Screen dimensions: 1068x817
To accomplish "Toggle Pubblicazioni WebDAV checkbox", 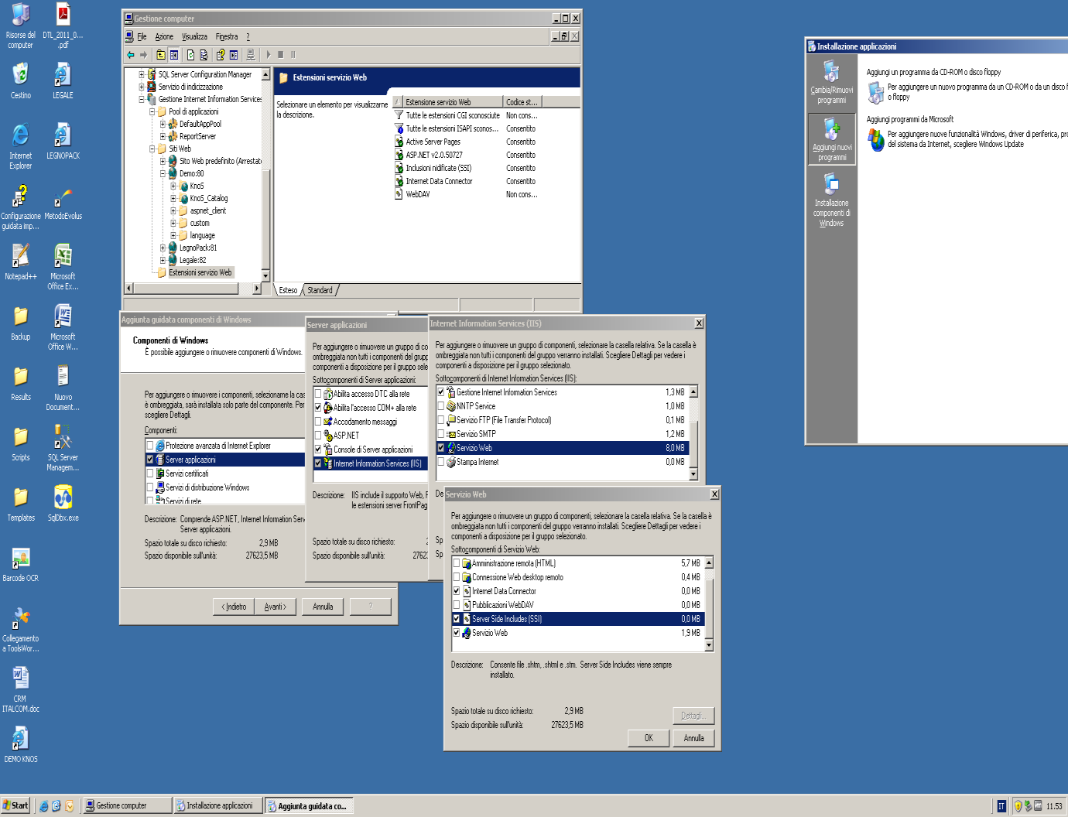I will point(457,605).
